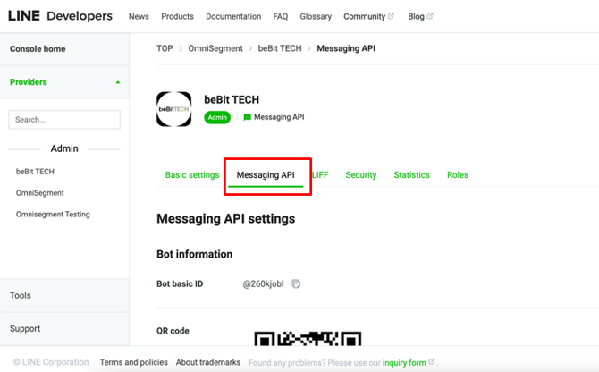Screen dimensions: 599x372
Task: Click the beBit TECH channel logo
Action: point(173,108)
